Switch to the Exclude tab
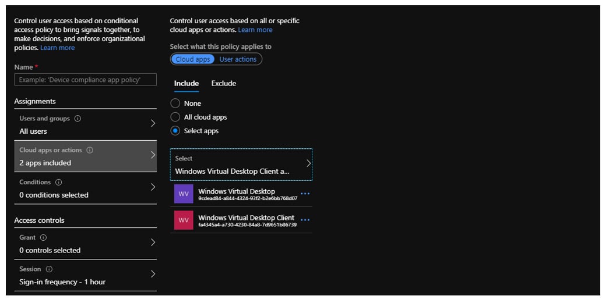This screenshot has width=609, height=303. (x=224, y=83)
